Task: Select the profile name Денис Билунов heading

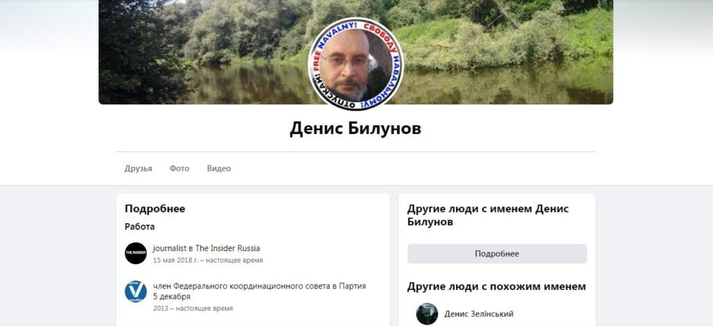Action: [x=356, y=129]
